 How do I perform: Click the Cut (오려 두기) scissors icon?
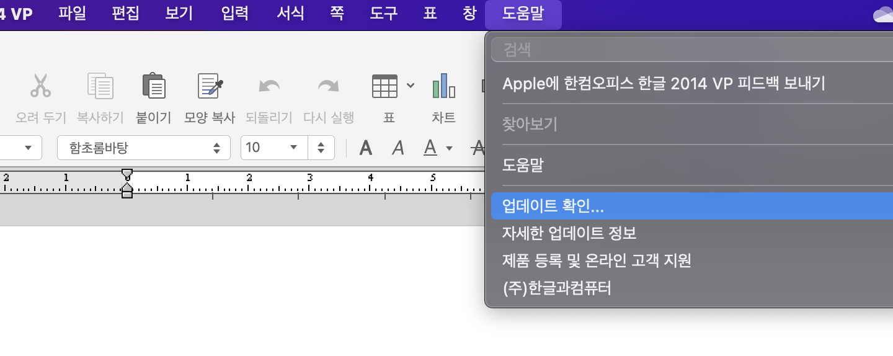40,86
